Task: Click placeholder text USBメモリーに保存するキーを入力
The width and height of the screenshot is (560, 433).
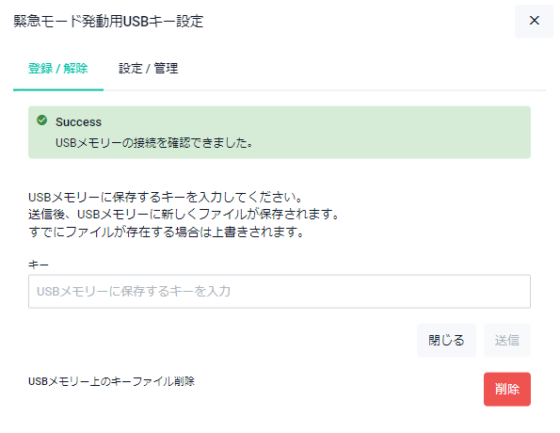Action: click(x=134, y=292)
